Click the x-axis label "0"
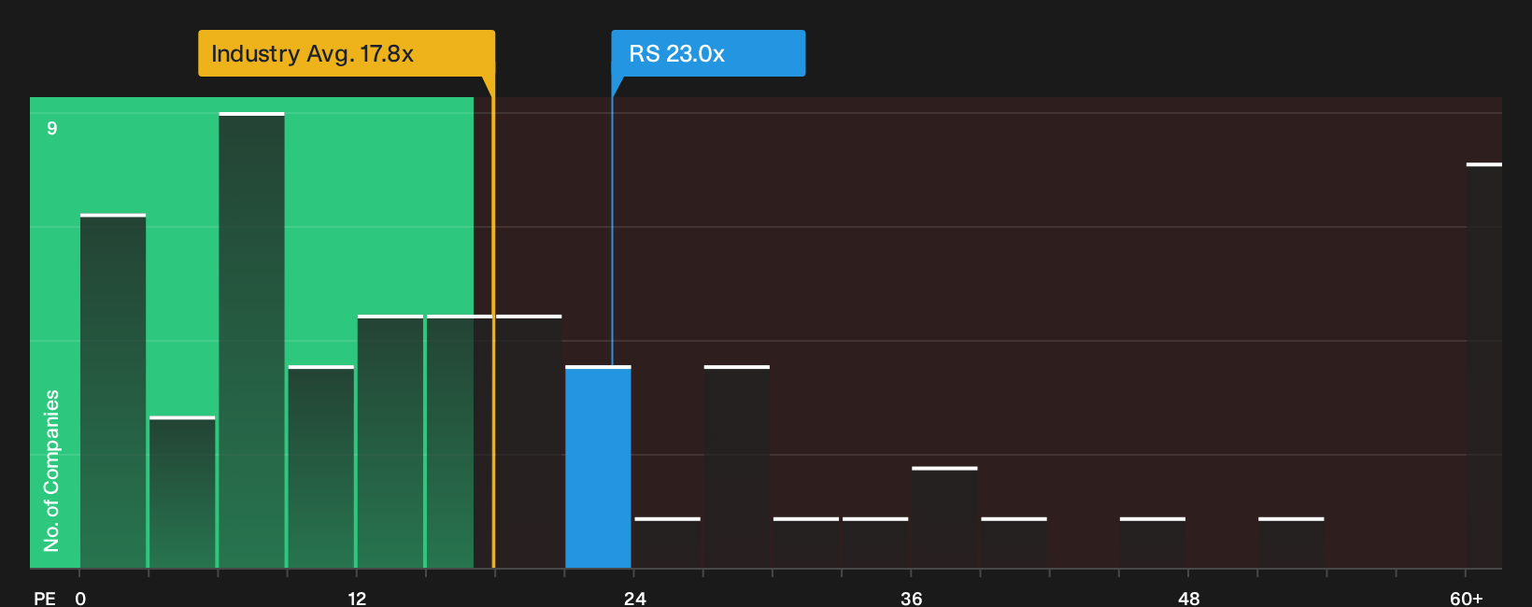The height and width of the screenshot is (607, 1532). click(x=80, y=598)
